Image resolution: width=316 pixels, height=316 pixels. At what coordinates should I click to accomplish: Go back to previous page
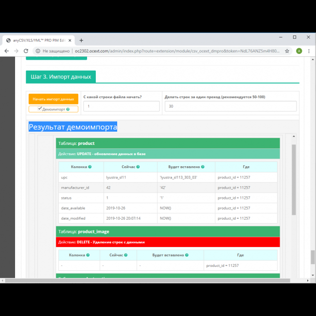click(7, 51)
